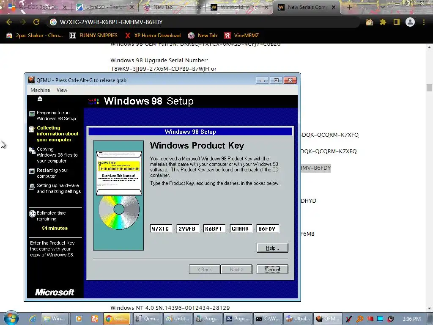
Task: Click the QEMU window title bar icon
Action: [x=31, y=80]
